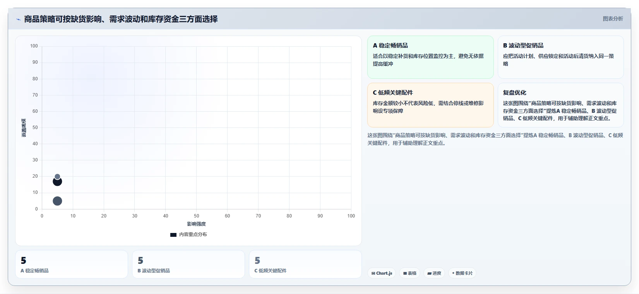
Task: Click the 内容重点分布 legend label
Action: 193,235
